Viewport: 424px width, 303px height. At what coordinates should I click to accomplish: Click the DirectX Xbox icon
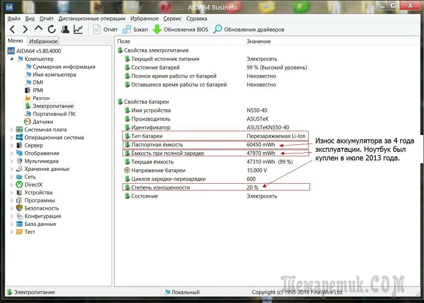click(x=19, y=184)
